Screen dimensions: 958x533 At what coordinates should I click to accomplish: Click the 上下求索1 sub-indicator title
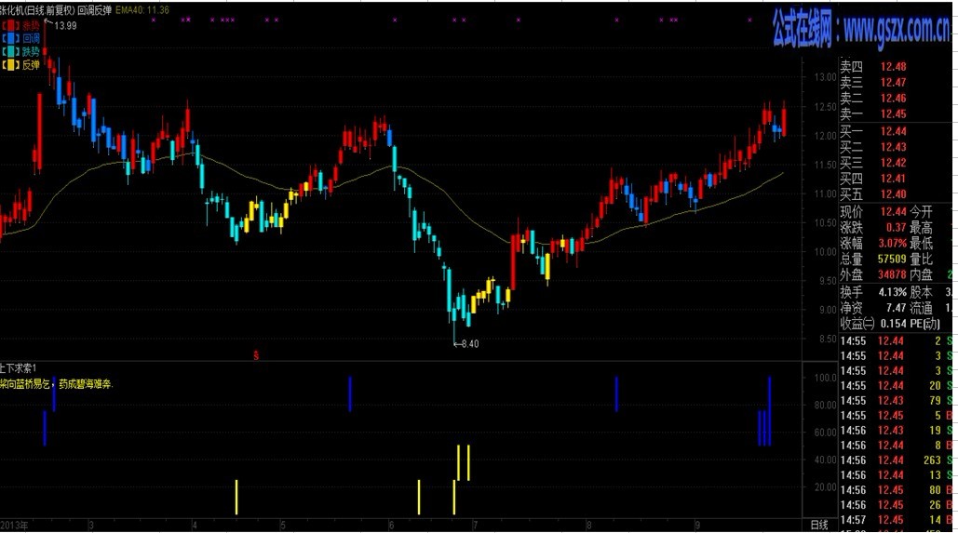click(x=19, y=368)
